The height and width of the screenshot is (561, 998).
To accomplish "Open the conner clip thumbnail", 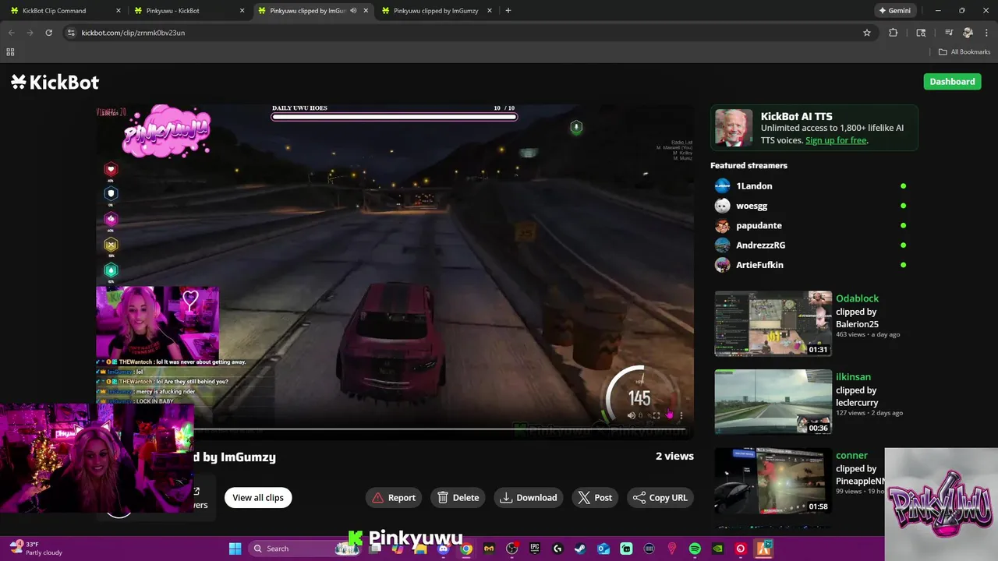I will click(773, 481).
